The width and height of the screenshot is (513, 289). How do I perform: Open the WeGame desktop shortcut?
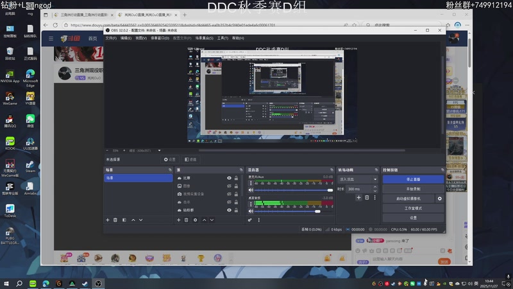point(10,99)
